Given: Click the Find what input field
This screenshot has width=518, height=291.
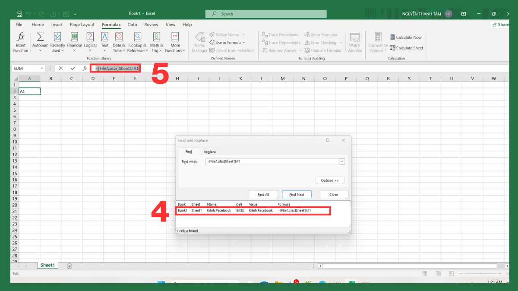Looking at the screenshot, I should click(272, 162).
